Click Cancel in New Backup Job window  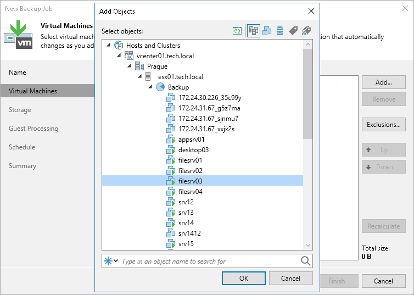pyautogui.click(x=384, y=281)
